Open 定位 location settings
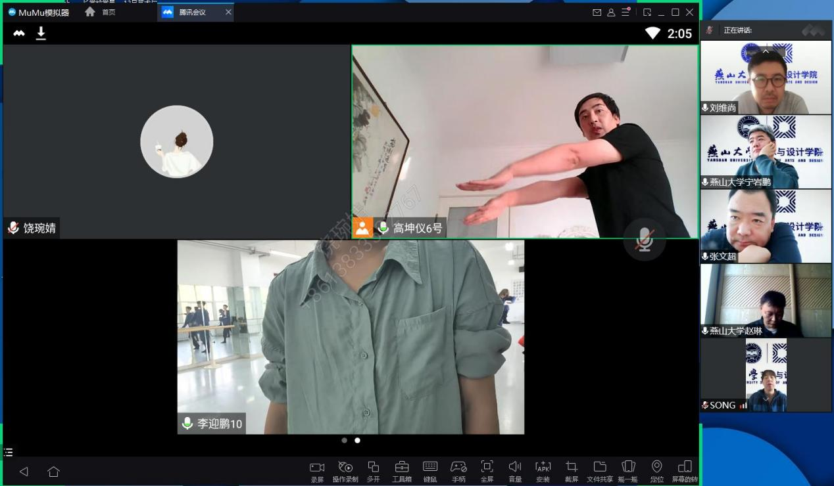Image resolution: width=834 pixels, height=486 pixels. point(656,468)
